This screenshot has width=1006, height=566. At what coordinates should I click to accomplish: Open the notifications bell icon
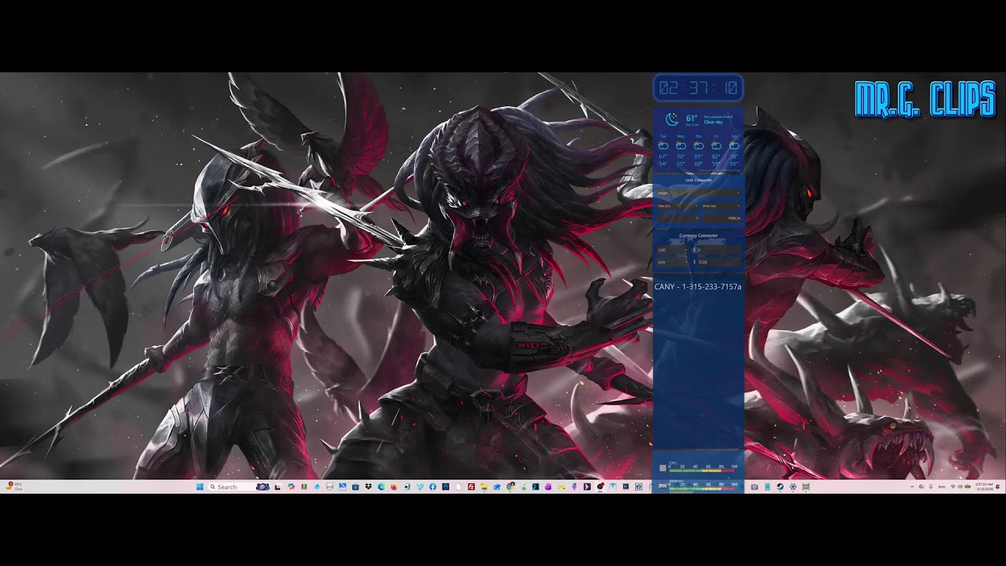pyautogui.click(x=998, y=487)
